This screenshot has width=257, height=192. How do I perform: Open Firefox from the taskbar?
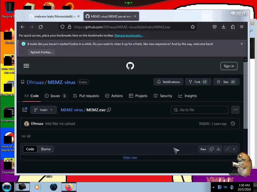69,187
